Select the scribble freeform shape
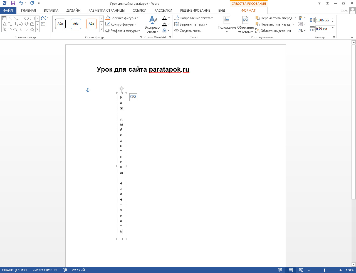Image resolution: width=356 pixels, height=273 pixels. pyautogui.click(x=4, y=29)
